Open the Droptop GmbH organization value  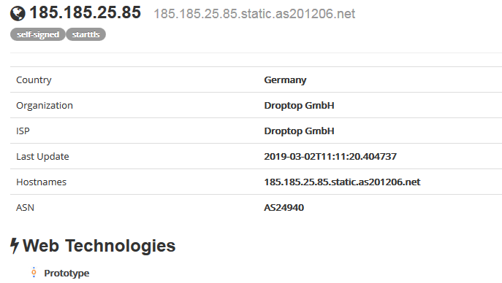[299, 106]
